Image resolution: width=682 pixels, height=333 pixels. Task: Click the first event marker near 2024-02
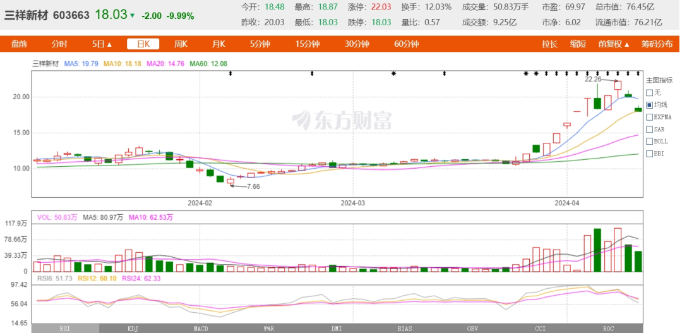point(230,74)
